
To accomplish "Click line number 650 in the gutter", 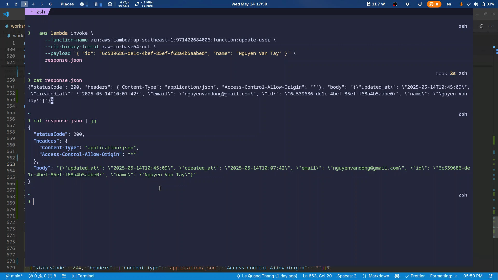I will coord(11,80).
